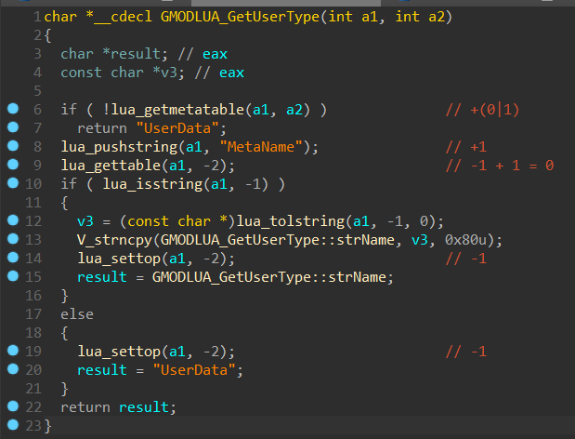Toggle the breakpoint dot on line 7
Viewport: 575px width, 439px height.
(x=13, y=127)
